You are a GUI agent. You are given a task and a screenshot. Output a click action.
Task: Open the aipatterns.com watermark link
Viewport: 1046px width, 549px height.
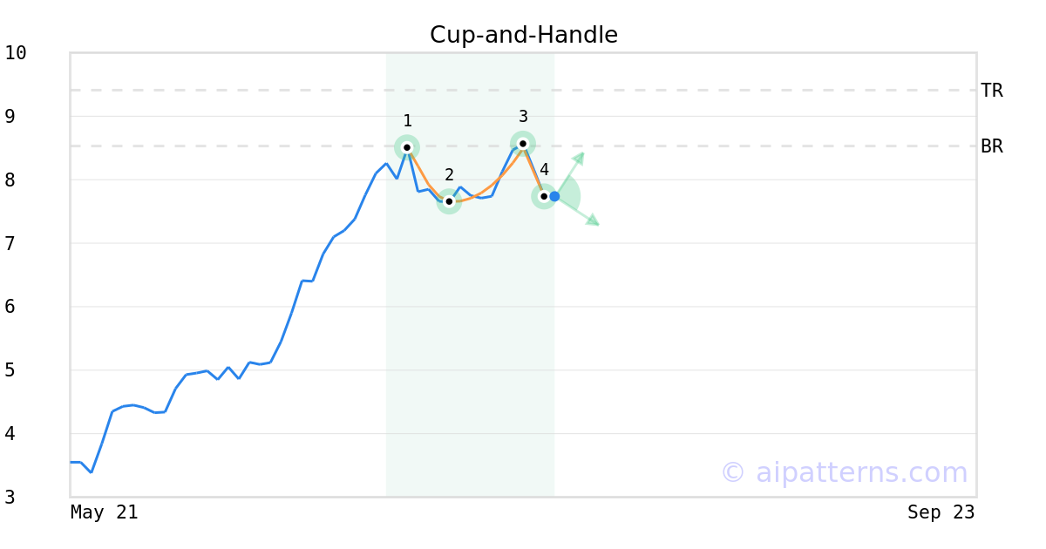pyautogui.click(x=844, y=472)
